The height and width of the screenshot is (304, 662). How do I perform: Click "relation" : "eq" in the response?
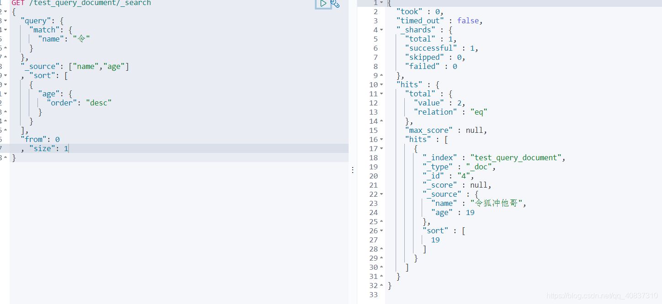tap(450, 112)
